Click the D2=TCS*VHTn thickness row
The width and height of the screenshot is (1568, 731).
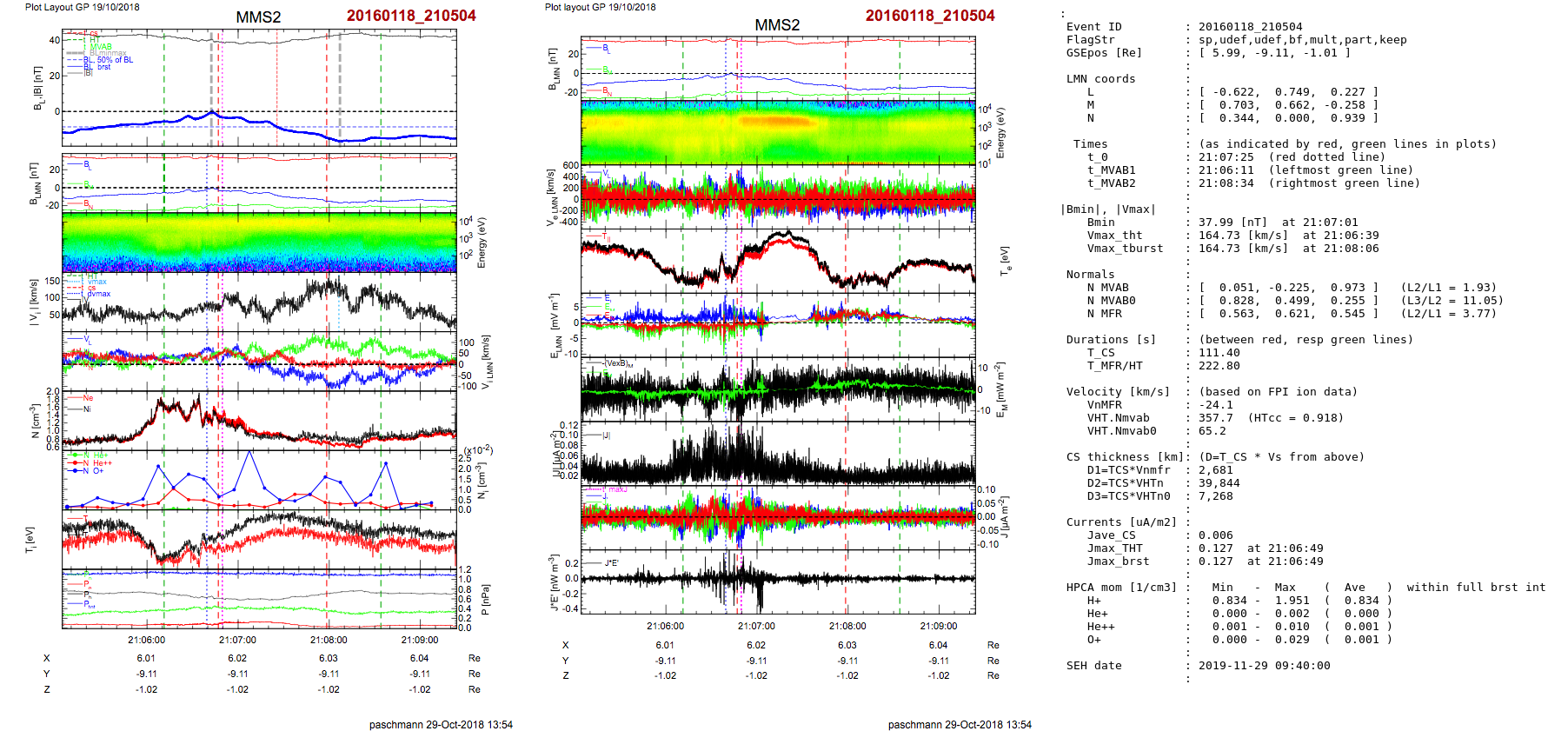1163,483
